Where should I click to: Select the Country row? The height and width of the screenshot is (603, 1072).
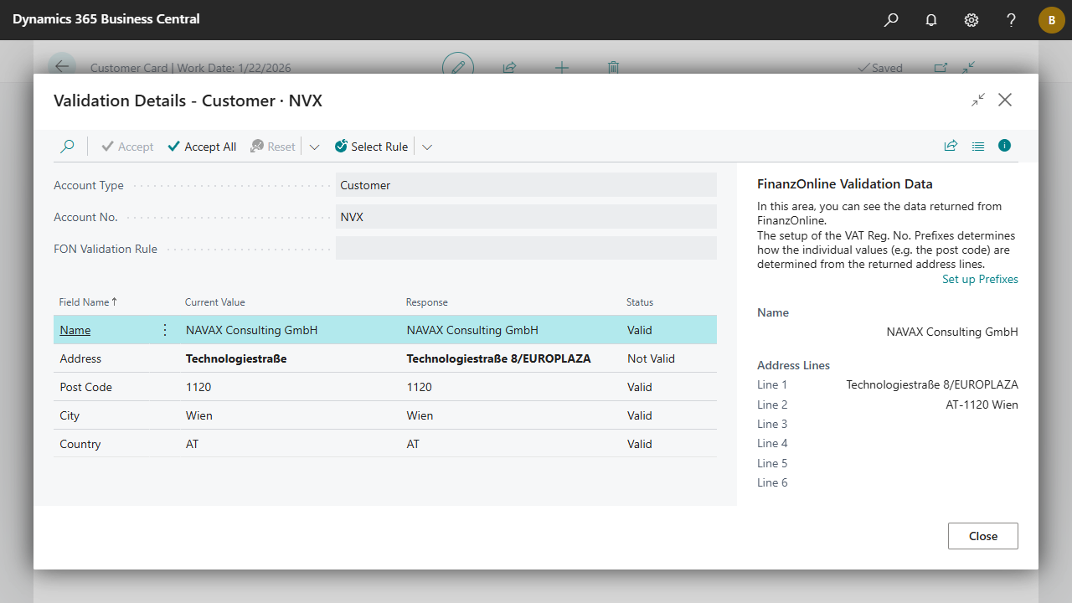coord(385,444)
